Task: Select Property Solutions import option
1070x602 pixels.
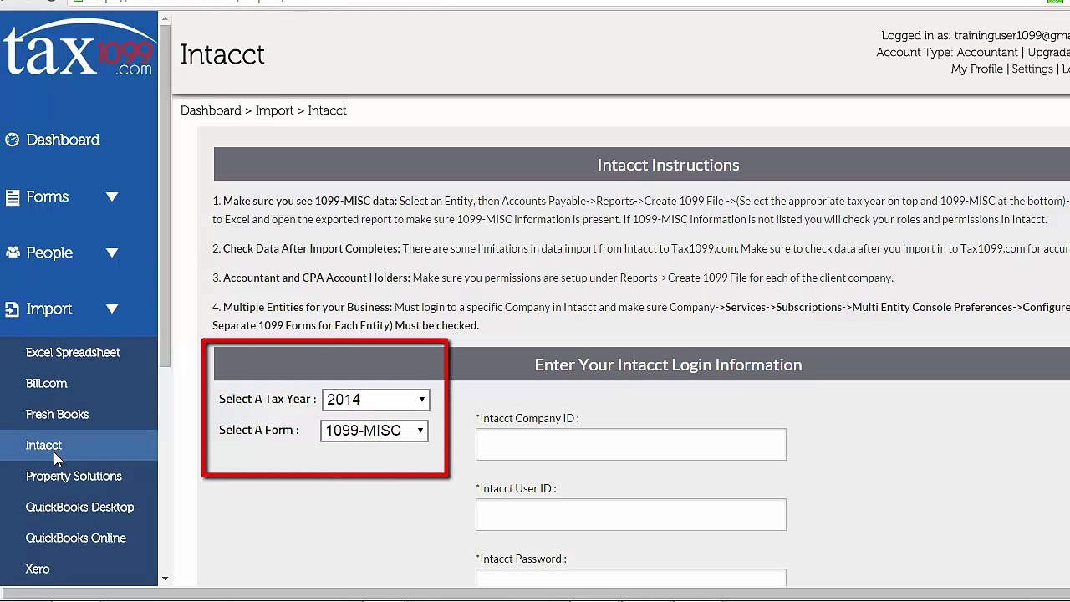Action: (x=74, y=477)
